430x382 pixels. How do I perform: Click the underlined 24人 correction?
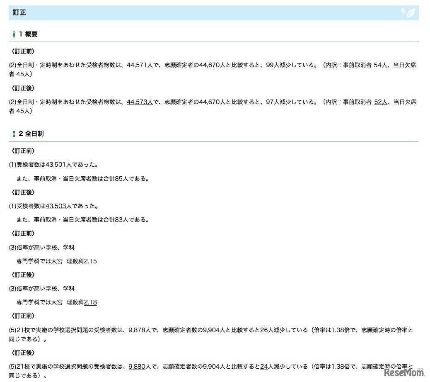coord(263,366)
